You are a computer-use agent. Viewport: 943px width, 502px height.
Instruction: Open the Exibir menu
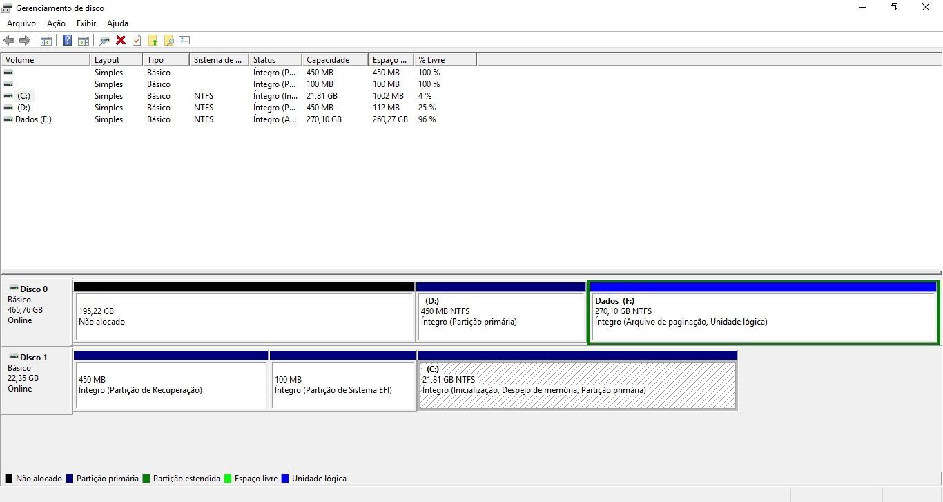(x=86, y=23)
